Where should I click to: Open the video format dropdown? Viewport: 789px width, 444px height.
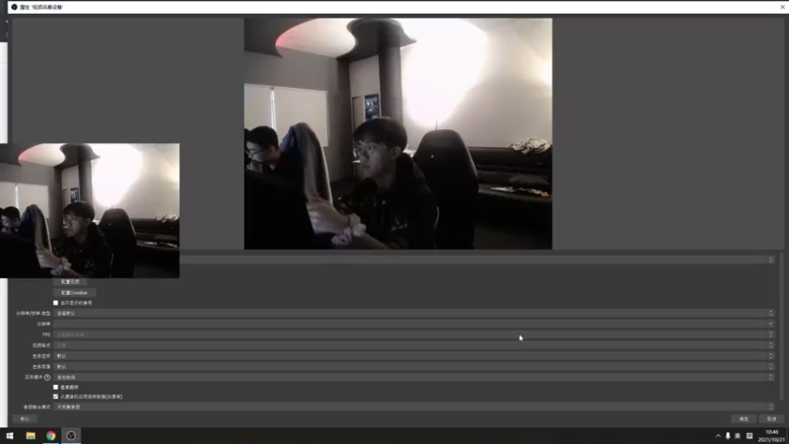[413, 345]
